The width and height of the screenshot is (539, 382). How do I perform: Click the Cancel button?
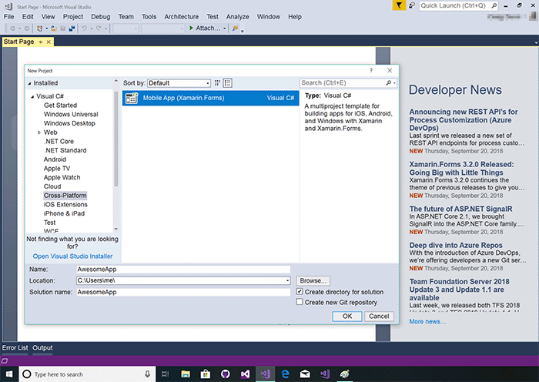379,317
